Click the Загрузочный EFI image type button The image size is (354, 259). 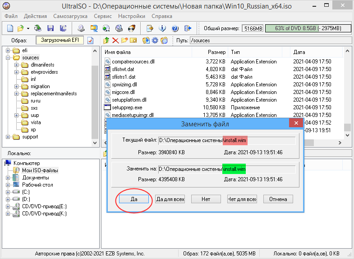click(x=60, y=40)
